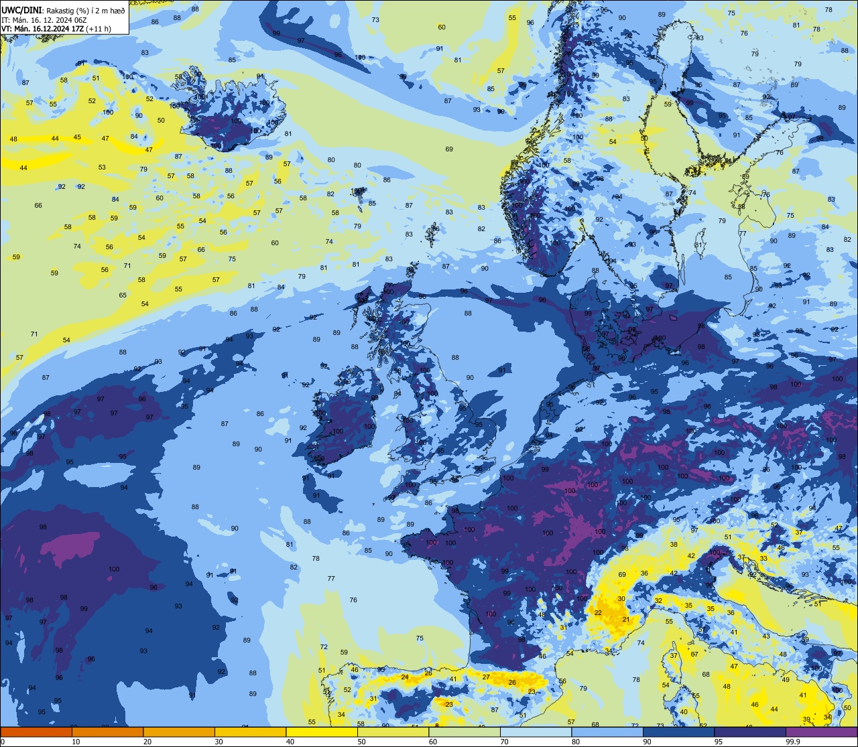Select the 95–99.9% deep indigo legend swatch

pyautogui.click(x=750, y=732)
